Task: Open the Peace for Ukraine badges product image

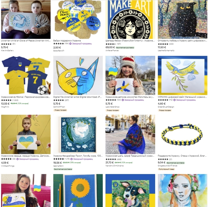Action: [x=78, y=20]
